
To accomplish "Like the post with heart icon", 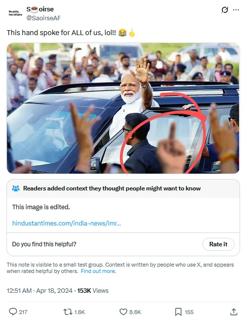I will pos(123,312).
